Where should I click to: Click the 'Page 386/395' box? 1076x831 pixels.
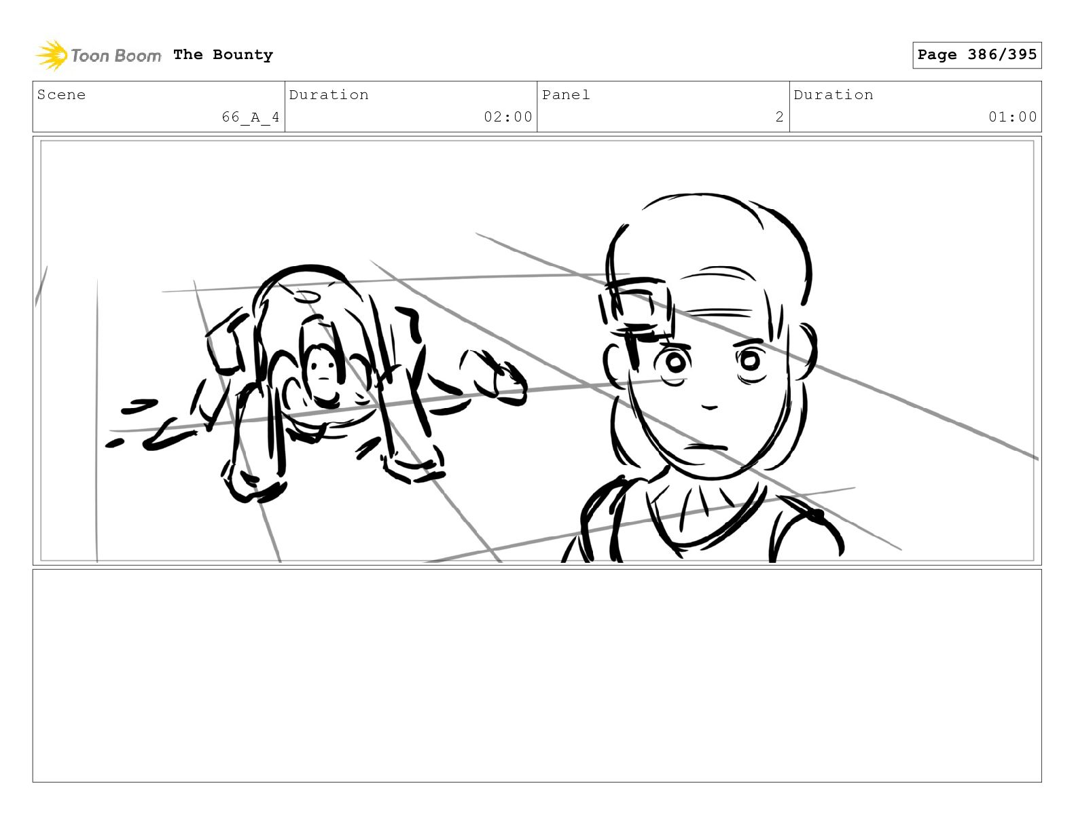click(x=977, y=55)
